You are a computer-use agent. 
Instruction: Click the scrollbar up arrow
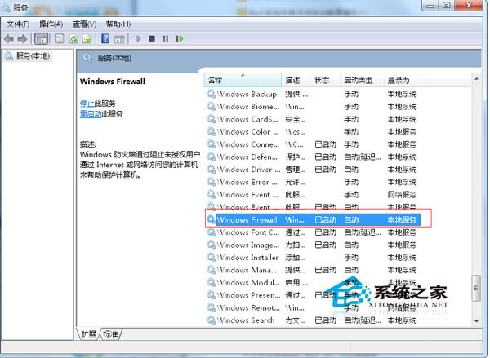point(476,79)
